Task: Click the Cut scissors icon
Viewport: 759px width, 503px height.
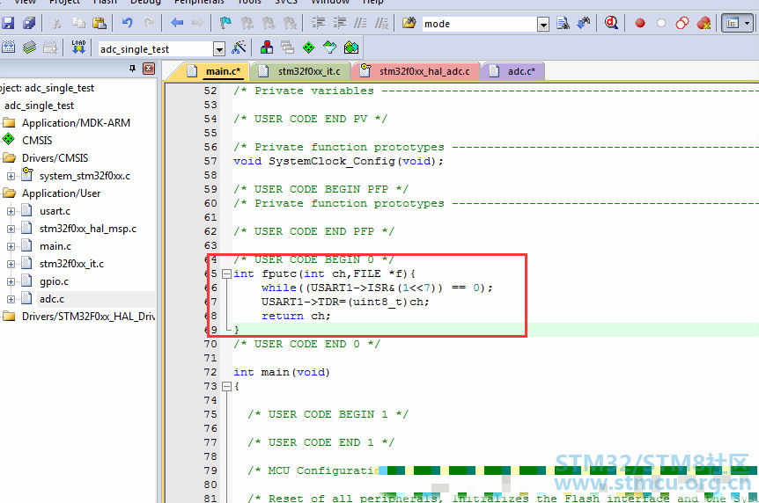Action: pyautogui.click(x=56, y=23)
